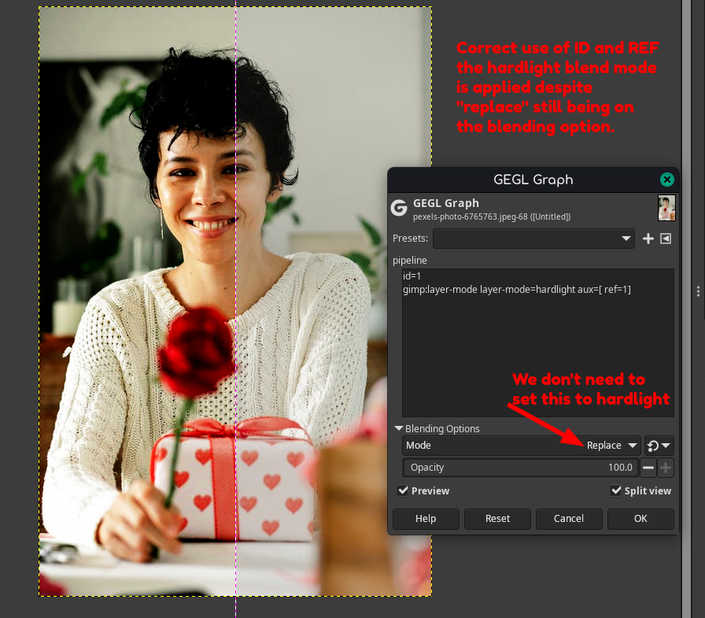This screenshot has height=618, width=705.
Task: Click the image thumbnail in the dialog header
Action: (666, 208)
